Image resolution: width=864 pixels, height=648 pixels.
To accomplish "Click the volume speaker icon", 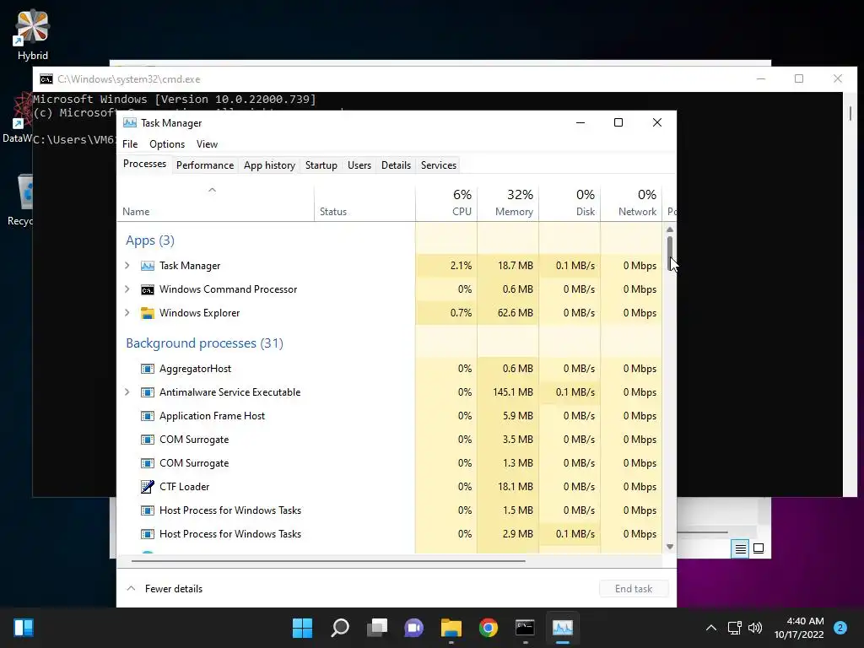I will click(755, 628).
